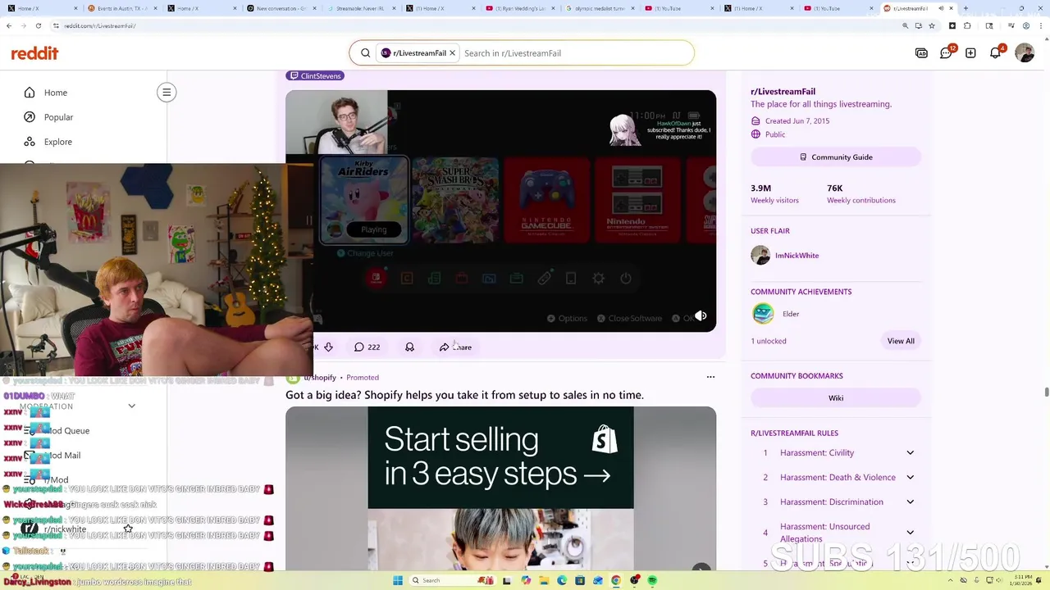Click the search magnifier icon
The height and width of the screenshot is (590, 1050).
(366, 53)
